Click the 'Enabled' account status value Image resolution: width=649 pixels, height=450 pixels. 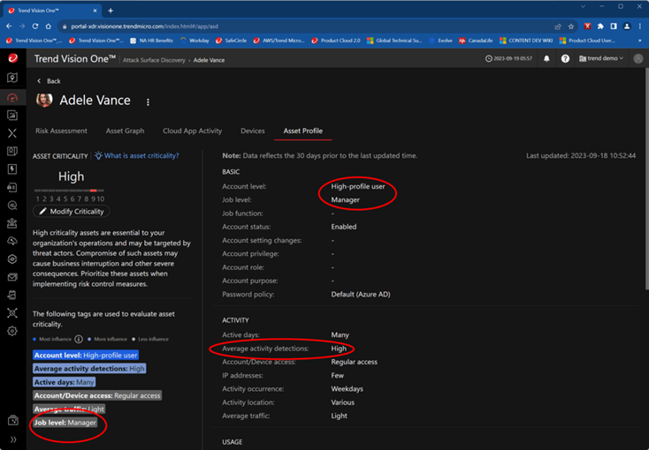click(344, 227)
